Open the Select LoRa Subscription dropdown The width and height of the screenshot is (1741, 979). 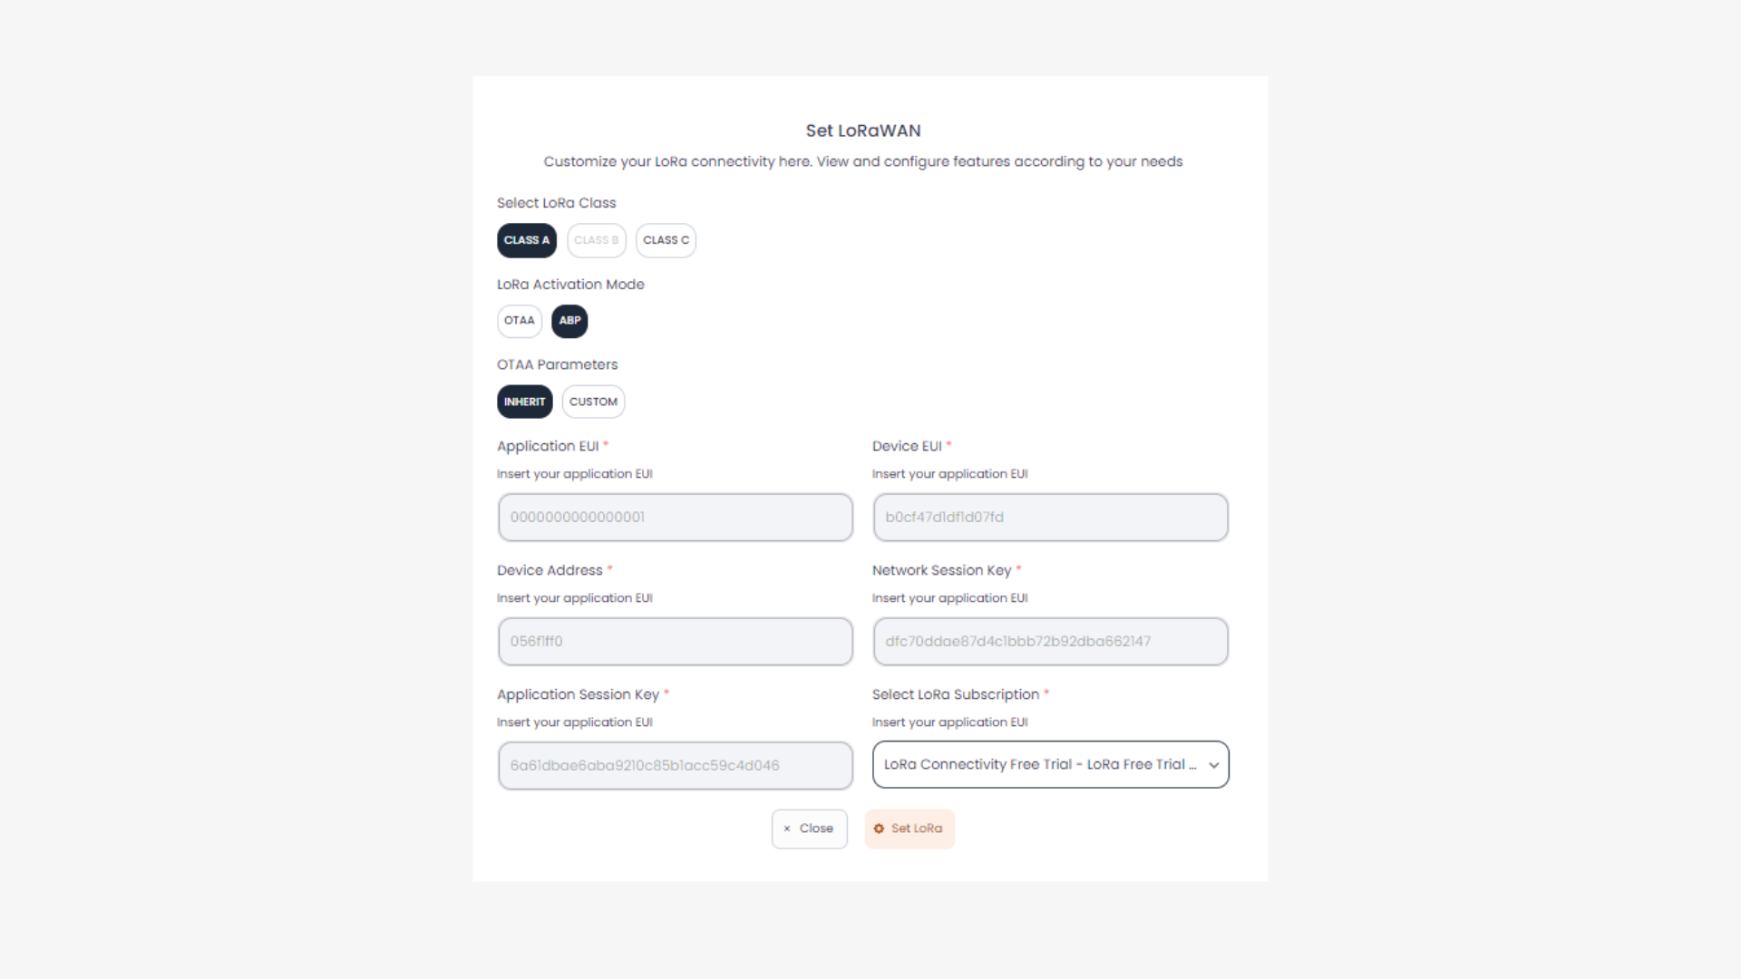tap(1050, 764)
